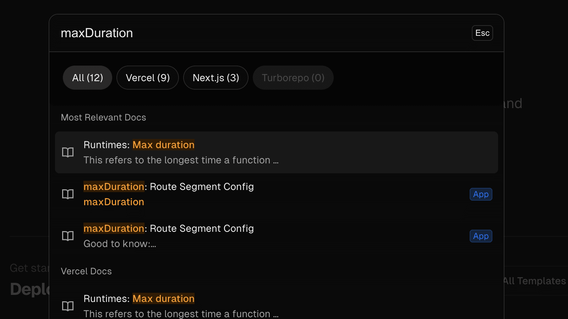
Task: Switch to the Next.js (3) filter
Action: click(215, 78)
